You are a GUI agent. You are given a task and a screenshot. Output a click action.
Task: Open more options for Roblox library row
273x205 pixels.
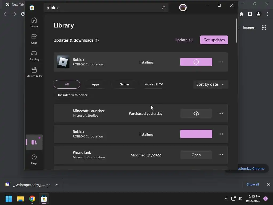tap(220, 134)
